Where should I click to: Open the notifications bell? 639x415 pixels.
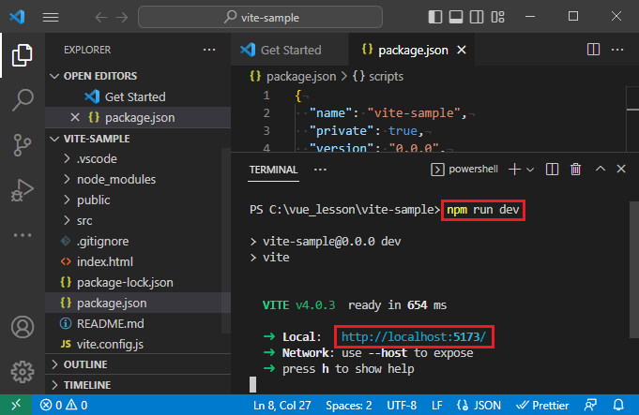618,405
